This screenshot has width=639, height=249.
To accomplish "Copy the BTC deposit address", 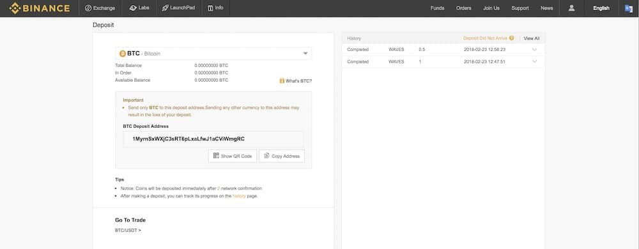I will [282, 156].
